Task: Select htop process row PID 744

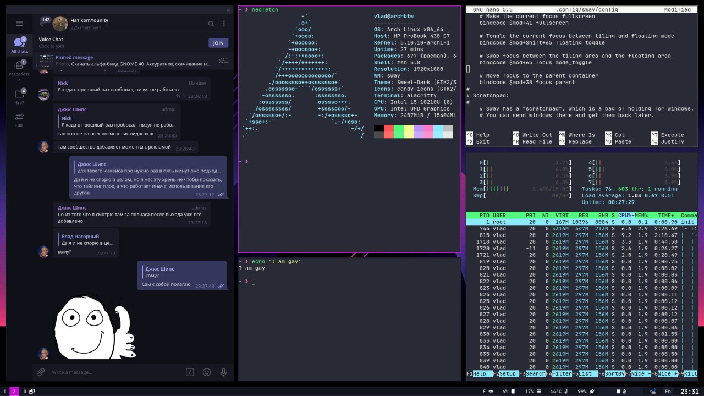Action: 582,228
